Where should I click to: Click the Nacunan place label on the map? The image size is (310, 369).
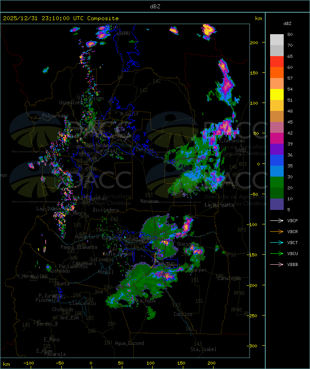[150, 201]
